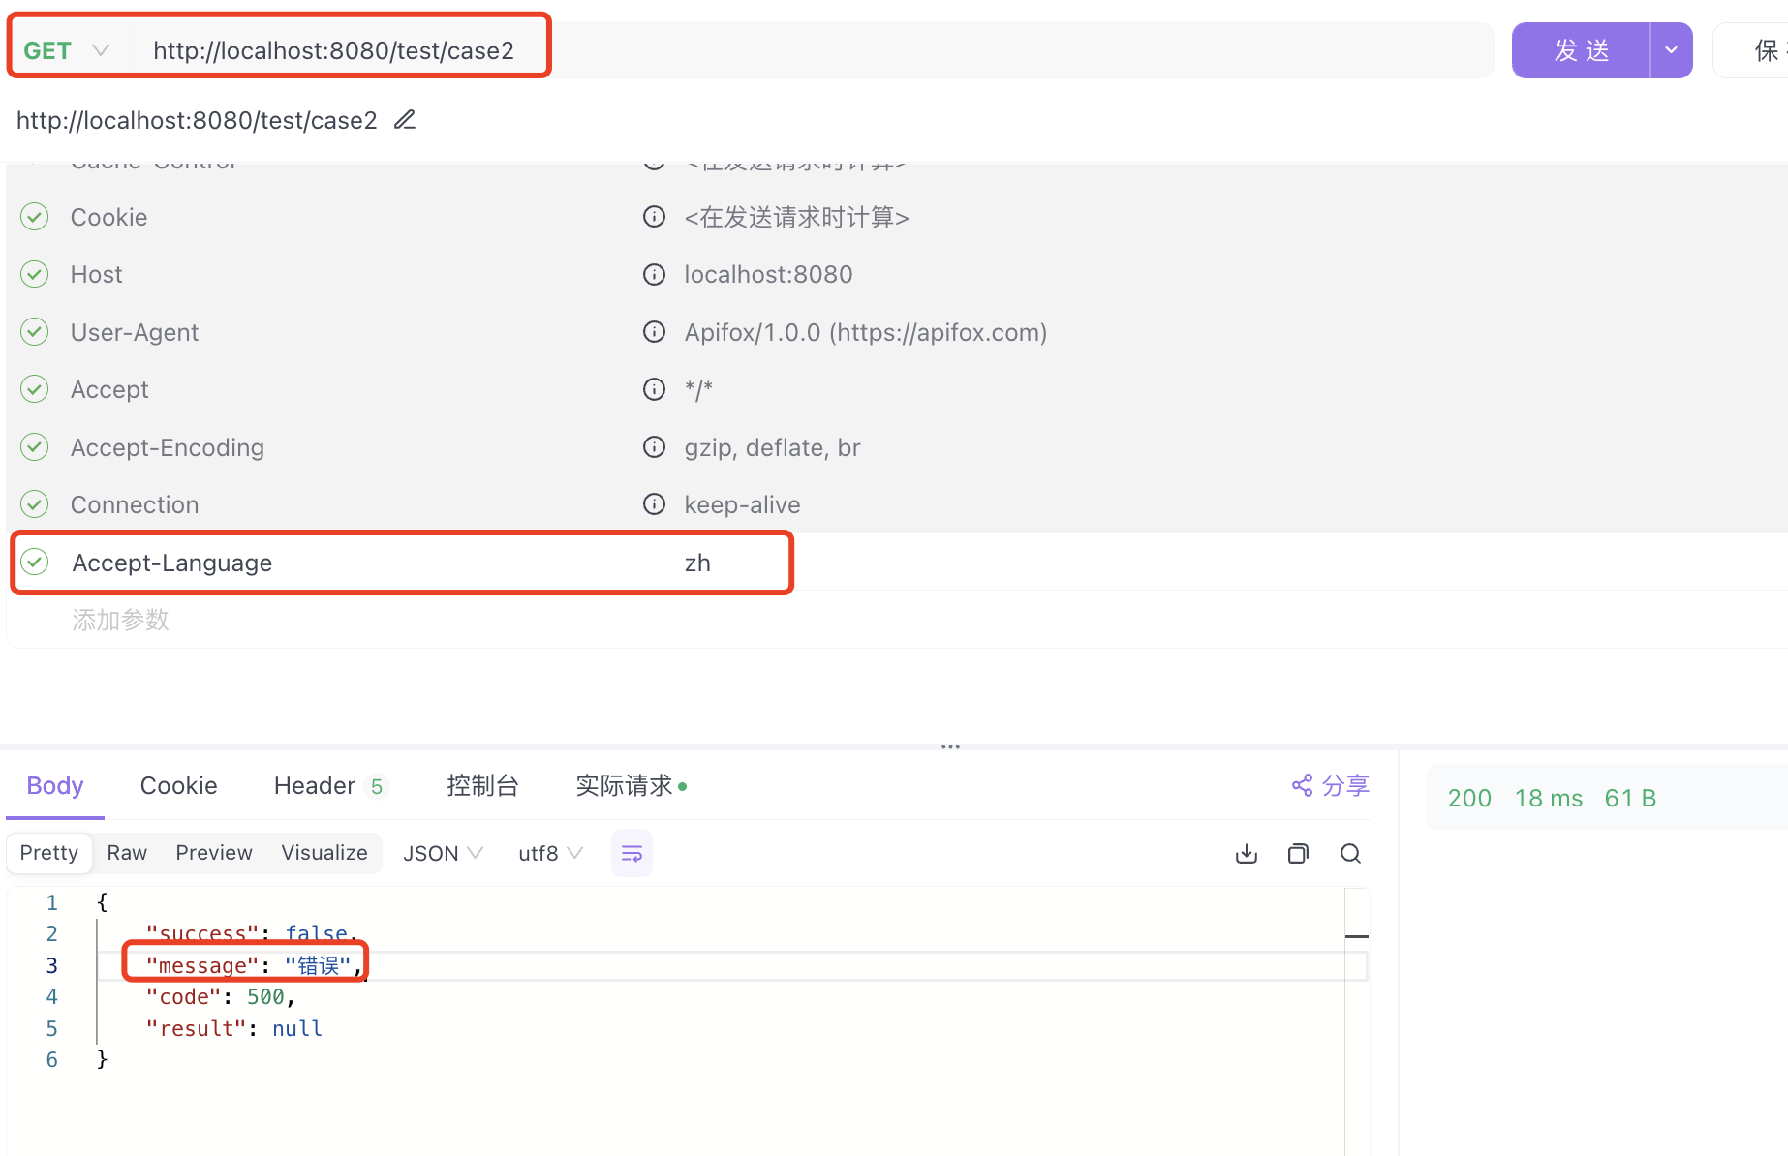Open the 实际请求 tab
Image resolution: width=1788 pixels, height=1156 pixels.
[625, 785]
